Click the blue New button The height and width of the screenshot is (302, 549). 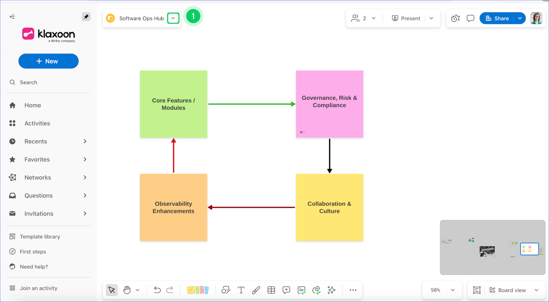48,61
